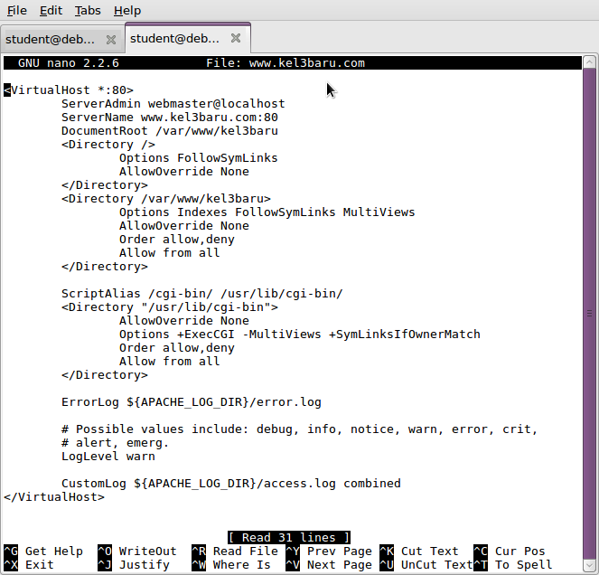Click the ^T To Spell shortcut
599x575 pixels.
tap(513, 565)
